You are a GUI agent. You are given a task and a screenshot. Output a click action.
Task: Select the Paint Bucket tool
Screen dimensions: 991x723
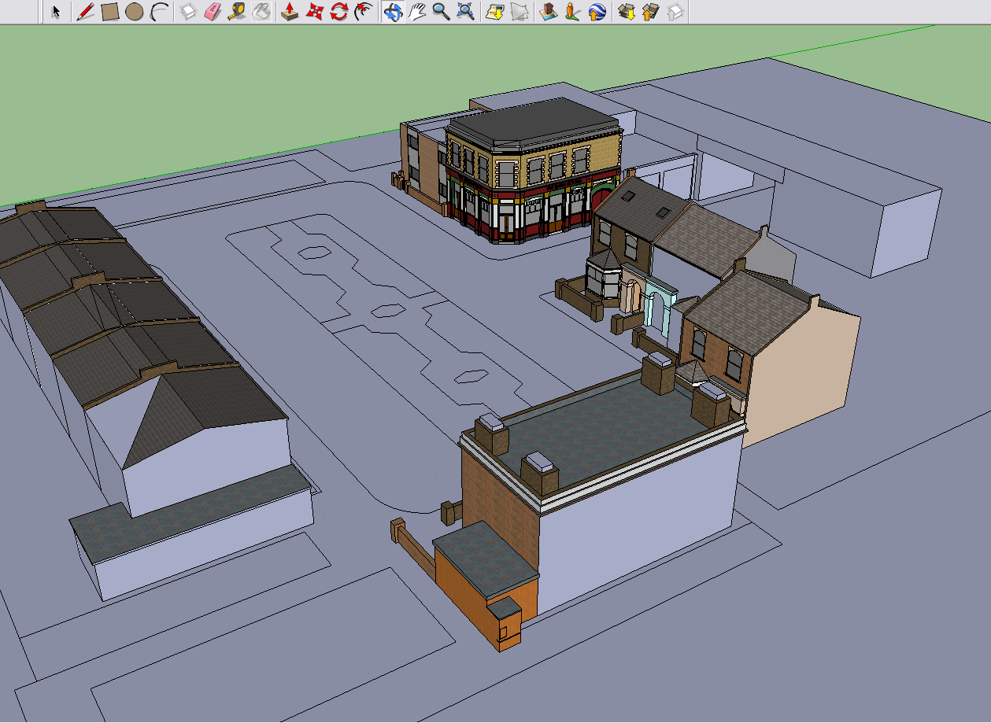(261, 12)
